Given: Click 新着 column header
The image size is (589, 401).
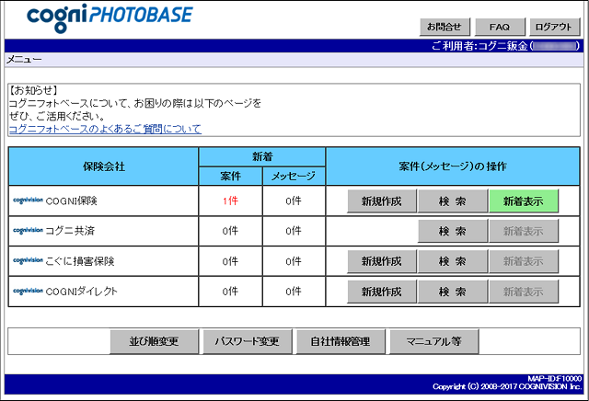Looking at the screenshot, I should pos(262,156).
